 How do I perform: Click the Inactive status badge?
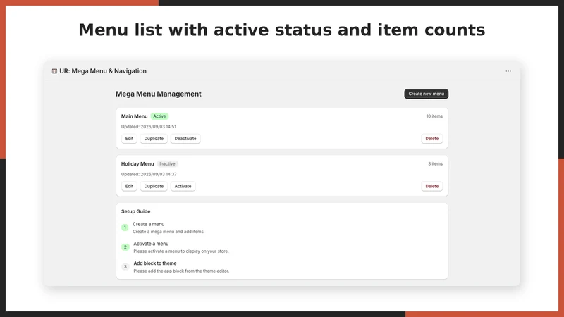[x=167, y=164]
